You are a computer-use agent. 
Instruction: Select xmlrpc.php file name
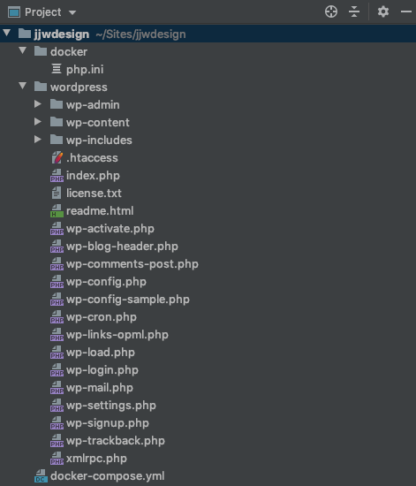(x=96, y=459)
